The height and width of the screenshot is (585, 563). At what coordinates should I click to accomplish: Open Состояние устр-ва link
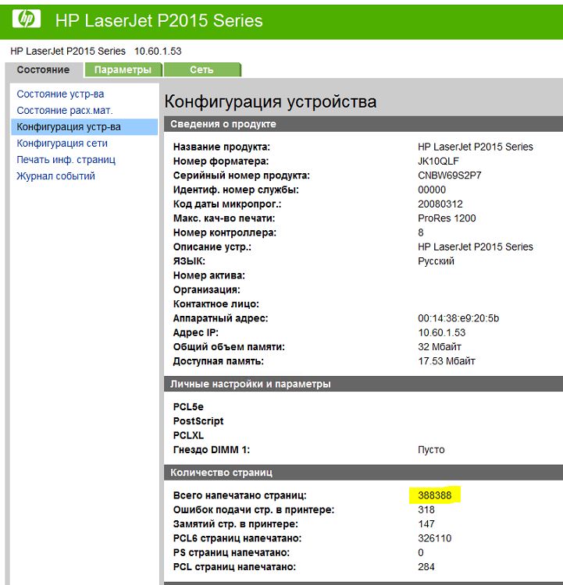pyautogui.click(x=60, y=94)
